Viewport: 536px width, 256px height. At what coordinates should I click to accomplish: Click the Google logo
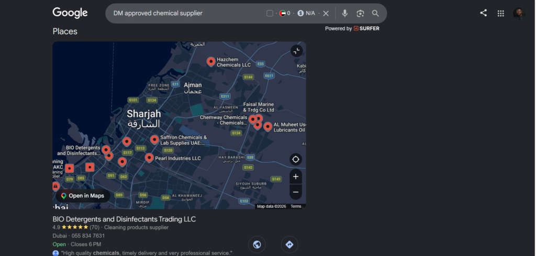pos(70,13)
